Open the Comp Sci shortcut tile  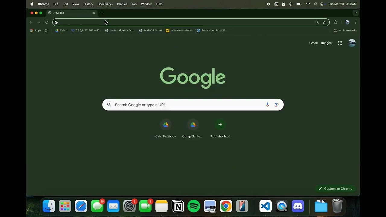[193, 129]
